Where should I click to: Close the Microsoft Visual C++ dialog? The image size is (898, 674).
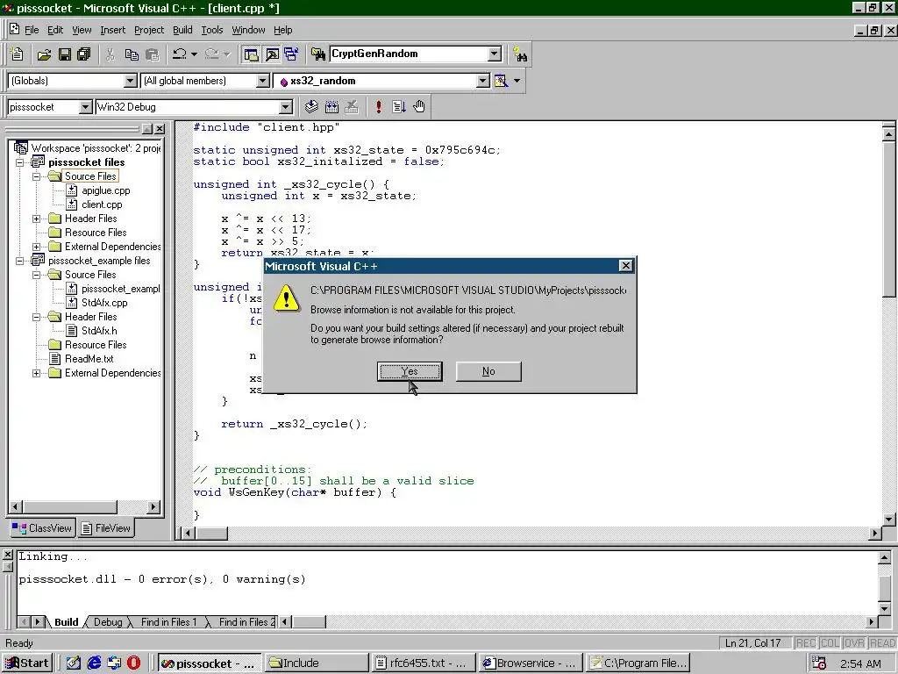pyautogui.click(x=626, y=265)
